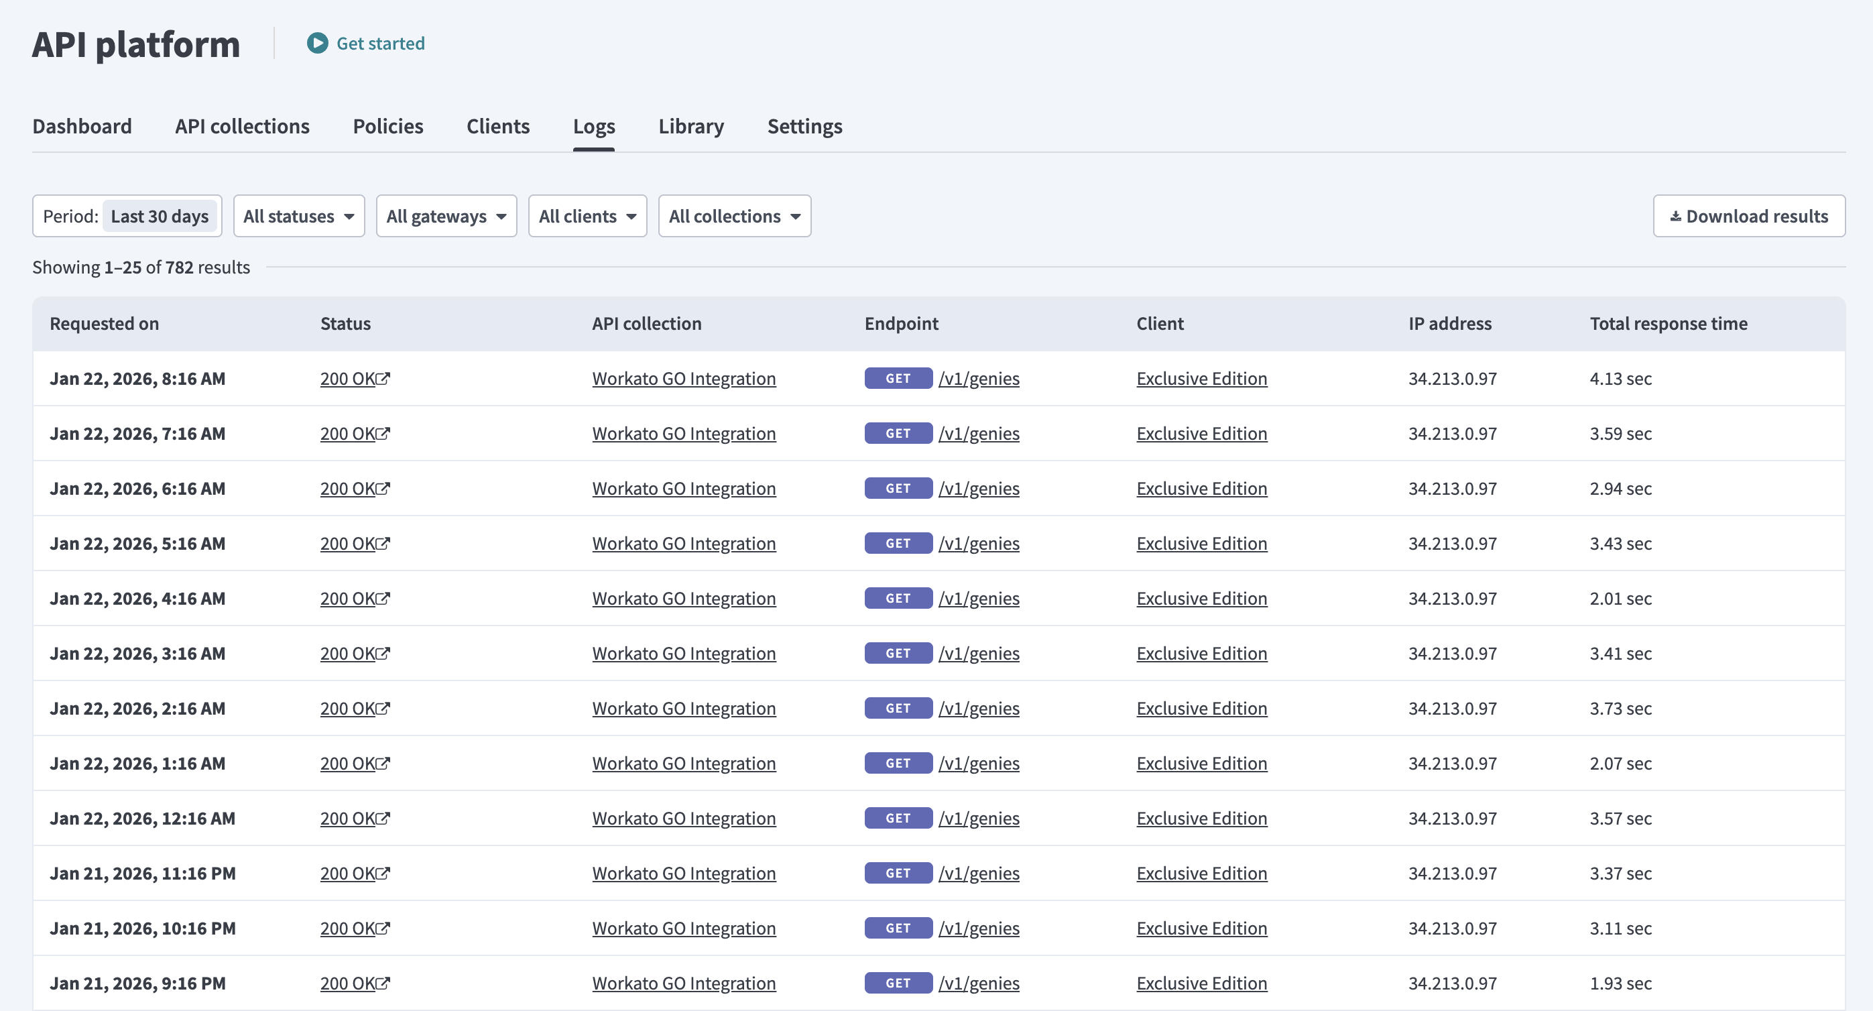
Task: Click the GET badge for the 11:16 PM request
Action: 898,873
